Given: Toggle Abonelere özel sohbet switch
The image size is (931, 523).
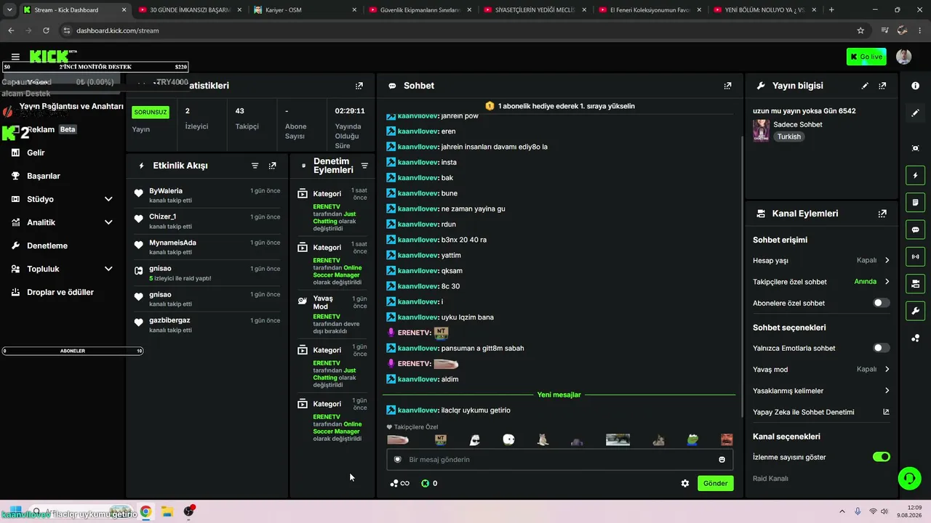Looking at the screenshot, I should 881,303.
